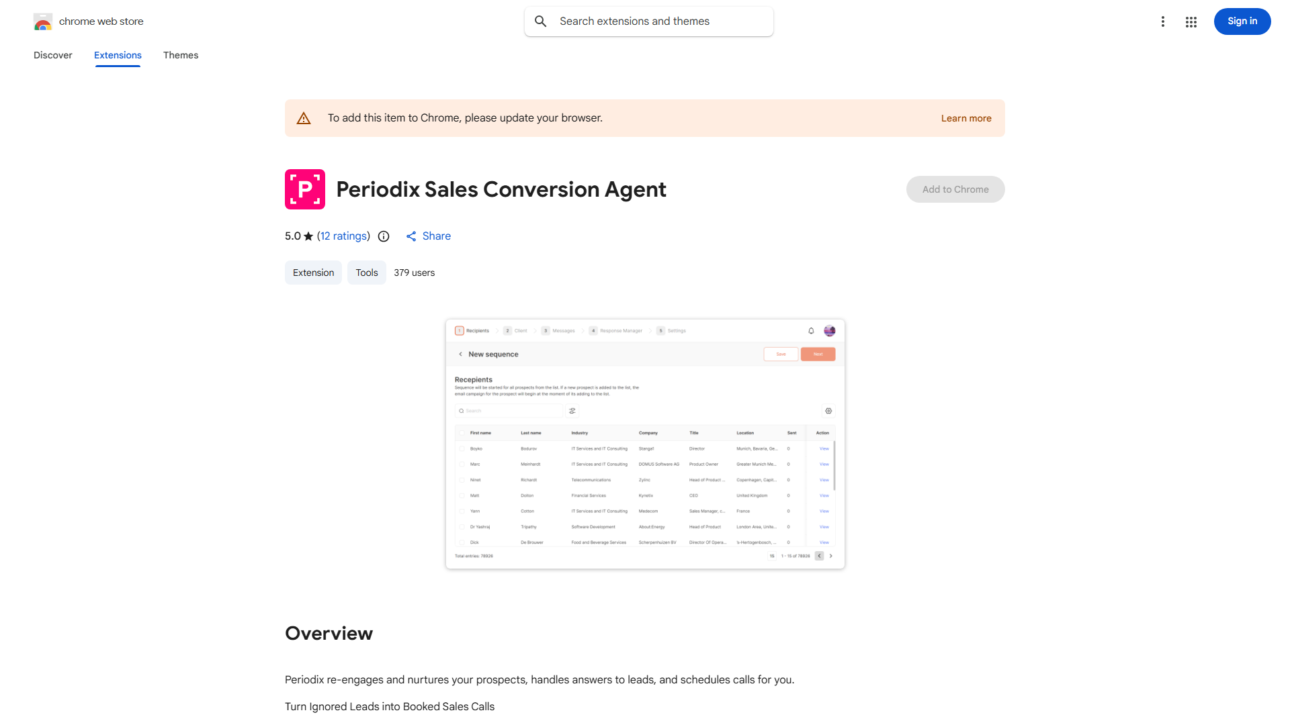Image resolution: width=1290 pixels, height=725 pixels.
Task: Click Learn more in the warning banner
Action: coord(966,117)
